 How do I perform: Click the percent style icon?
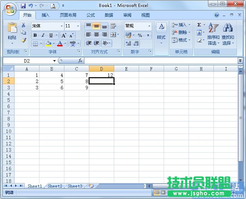tap(140, 35)
